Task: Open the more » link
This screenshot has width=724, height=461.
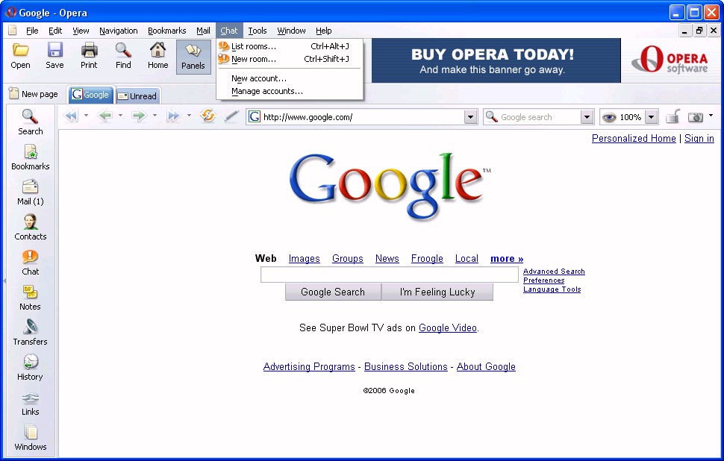Action: [507, 258]
